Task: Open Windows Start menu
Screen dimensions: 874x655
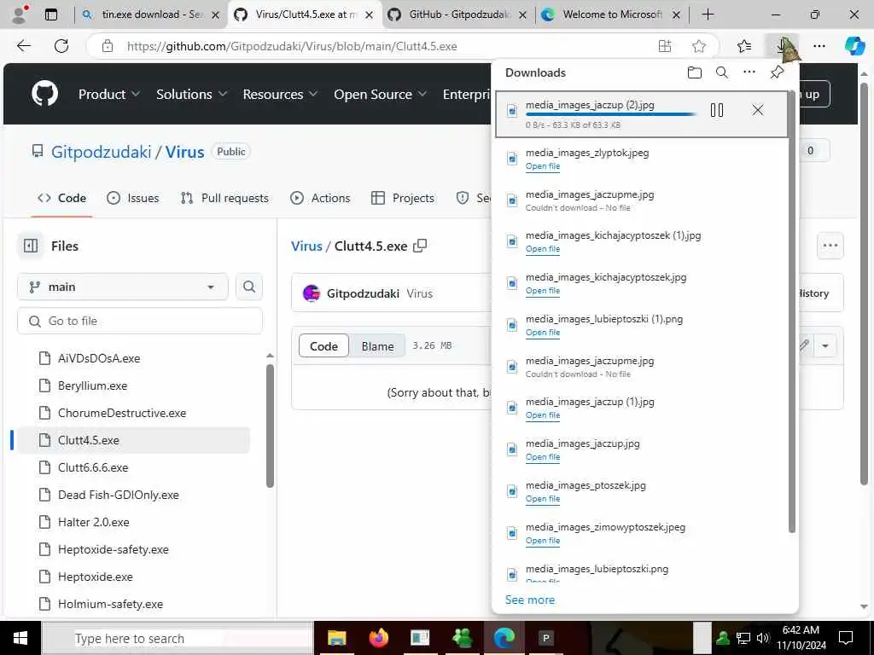Action: point(20,638)
